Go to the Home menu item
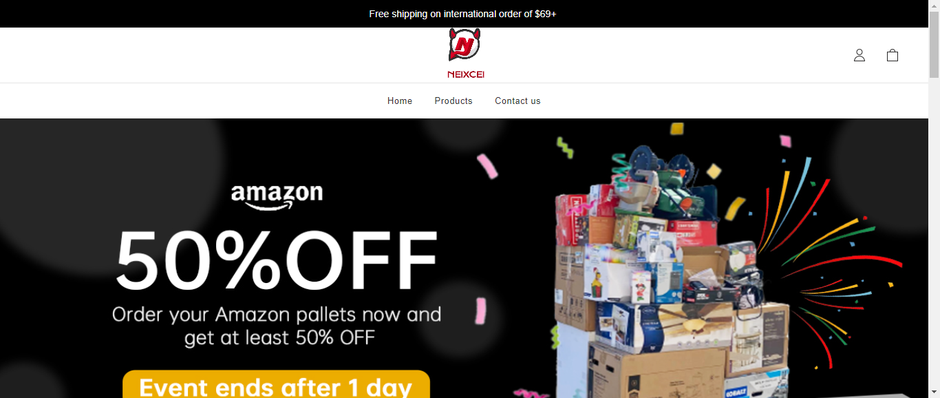This screenshot has height=398, width=940. 400,101
